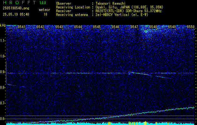
Task: Click the 1.0 kHz axis label
Action: pos(3,57)
